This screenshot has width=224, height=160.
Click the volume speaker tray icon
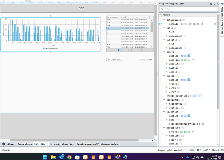[x=198, y=157]
